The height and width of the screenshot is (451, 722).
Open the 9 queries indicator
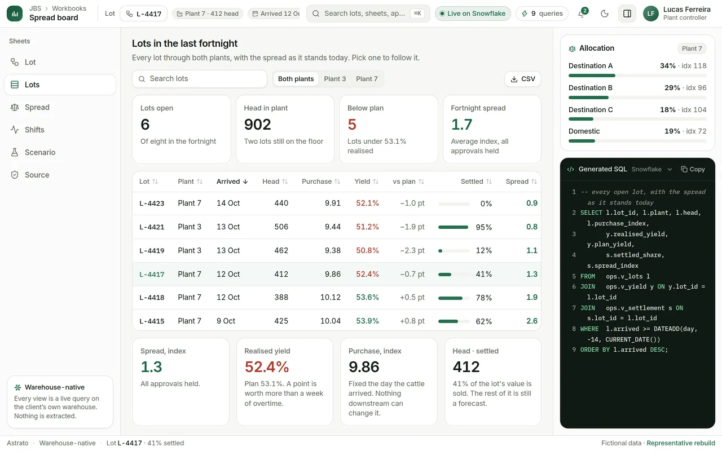point(542,14)
